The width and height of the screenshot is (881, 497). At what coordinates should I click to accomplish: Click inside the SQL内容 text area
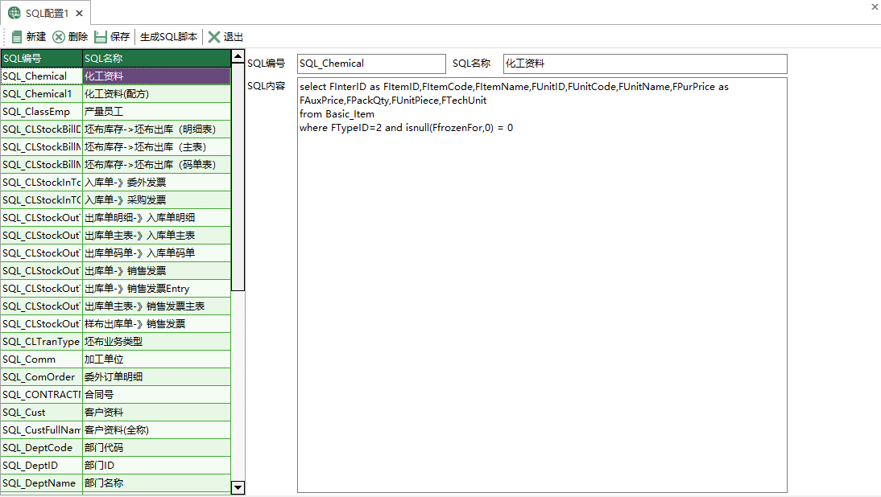(x=542, y=285)
